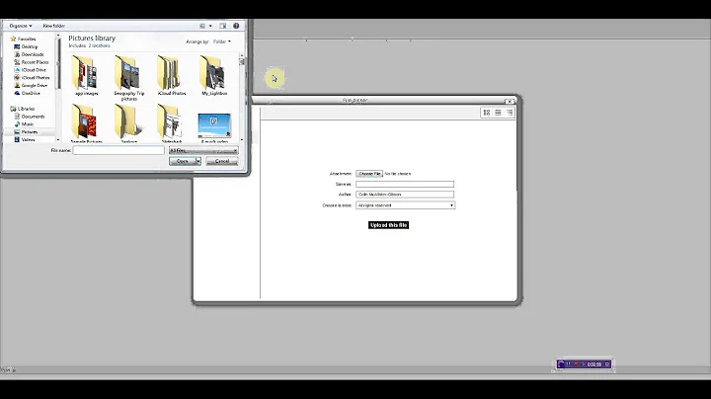
Task: Switch File picker to list view
Action: coord(498,113)
